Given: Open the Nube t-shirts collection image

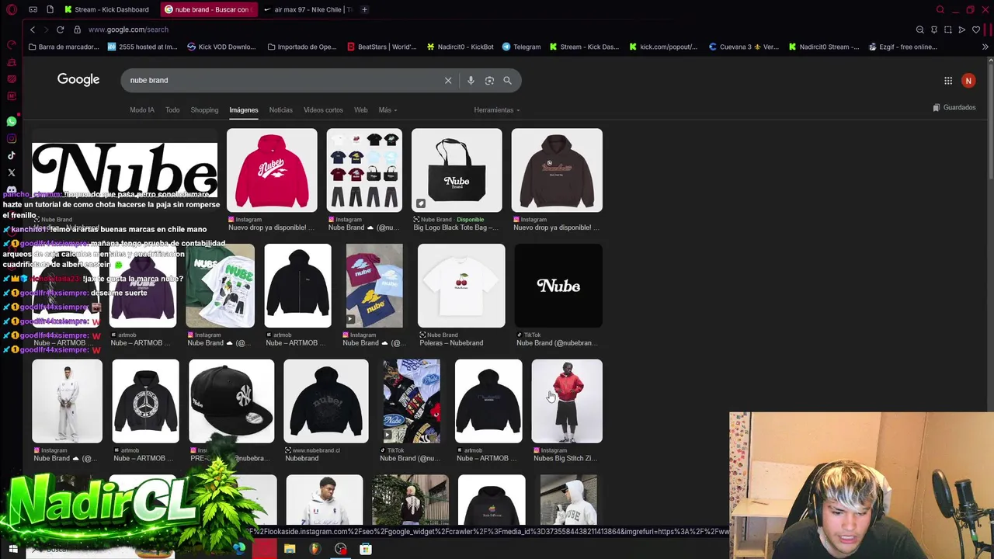Looking at the screenshot, I should pyautogui.click(x=364, y=170).
